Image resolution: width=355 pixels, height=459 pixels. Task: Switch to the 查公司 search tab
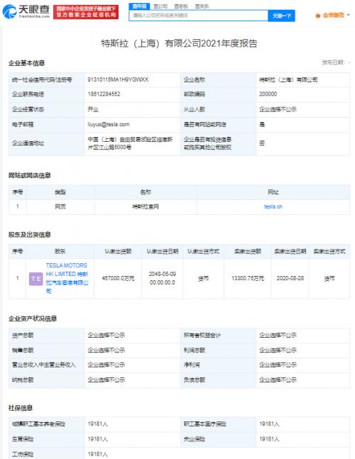point(160,6)
